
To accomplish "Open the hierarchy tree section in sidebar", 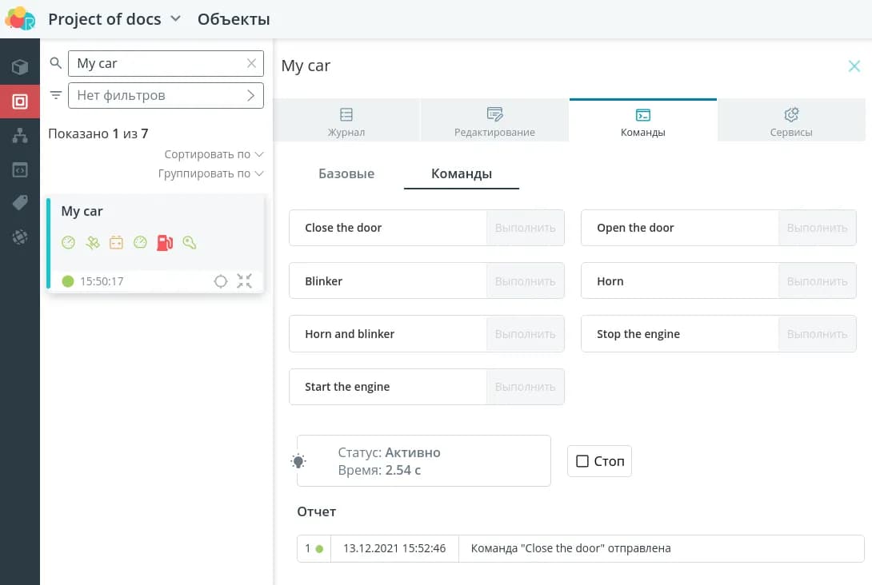I will click(20, 136).
